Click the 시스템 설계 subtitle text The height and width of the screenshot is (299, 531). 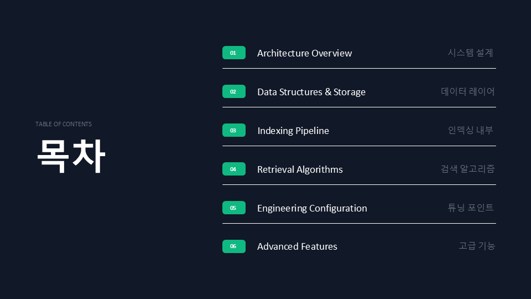[x=470, y=53]
